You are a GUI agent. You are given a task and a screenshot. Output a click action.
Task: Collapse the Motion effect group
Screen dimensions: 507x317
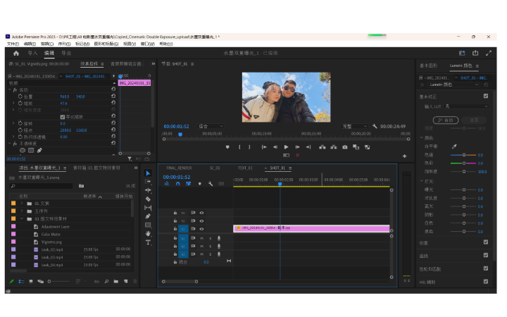(x=10, y=89)
